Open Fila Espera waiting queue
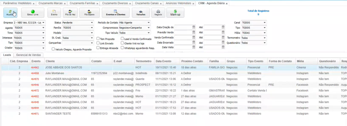This screenshot has width=347, height=126. [x=89, y=13]
